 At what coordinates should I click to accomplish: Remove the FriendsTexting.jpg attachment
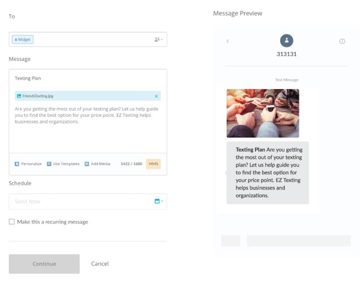pos(156,96)
